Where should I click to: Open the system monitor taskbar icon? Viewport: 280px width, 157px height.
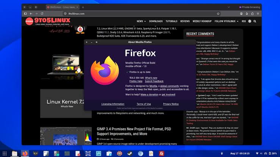(99, 154)
